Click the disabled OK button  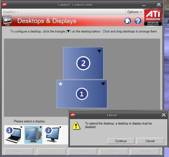51,152
